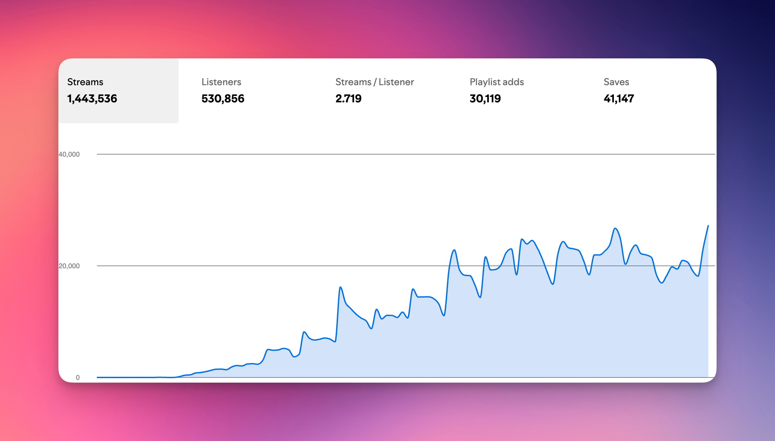This screenshot has width=775, height=441.
Task: Click the chart's highest mid-right peak
Action: click(x=615, y=228)
